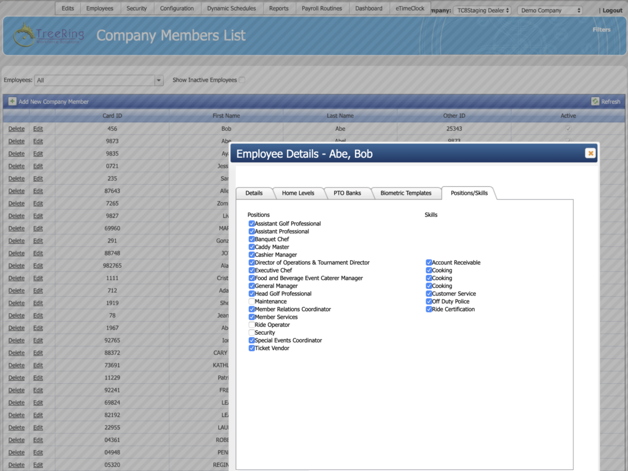Image resolution: width=628 pixels, height=471 pixels.
Task: Click the green plus Add New Company Member icon
Action: click(x=13, y=101)
